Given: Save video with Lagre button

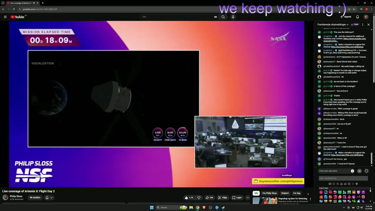Looking at the screenshot, I should click(237, 198).
